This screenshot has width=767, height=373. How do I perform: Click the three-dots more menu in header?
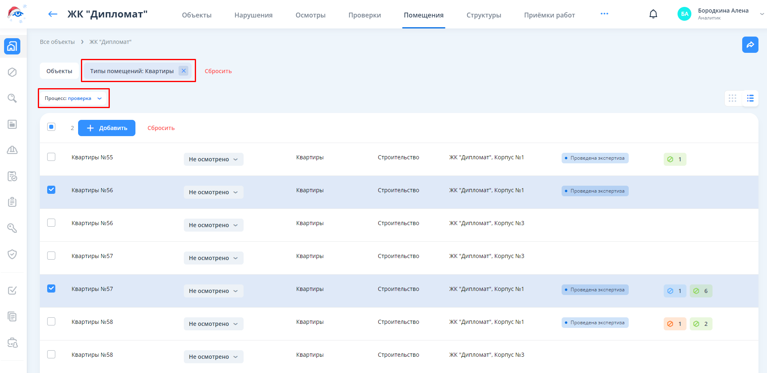pyautogui.click(x=604, y=14)
